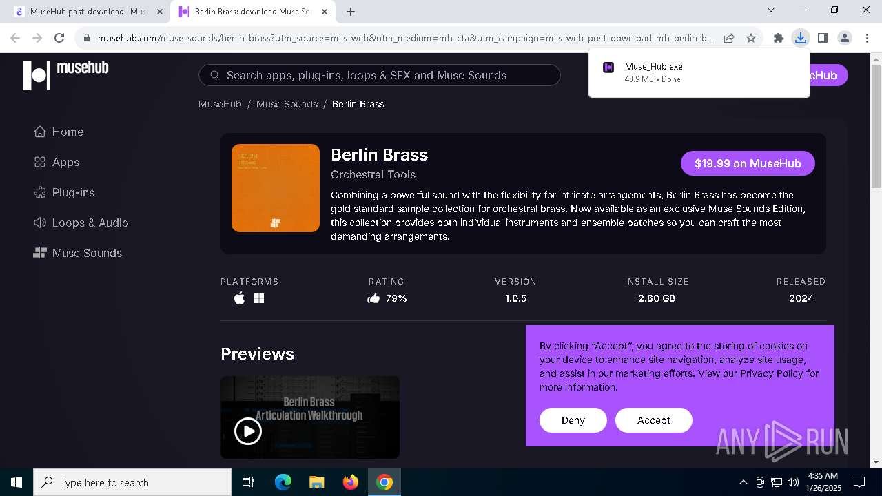882x496 pixels.
Task: Click the thumbs-up rating icon
Action: pos(373,298)
